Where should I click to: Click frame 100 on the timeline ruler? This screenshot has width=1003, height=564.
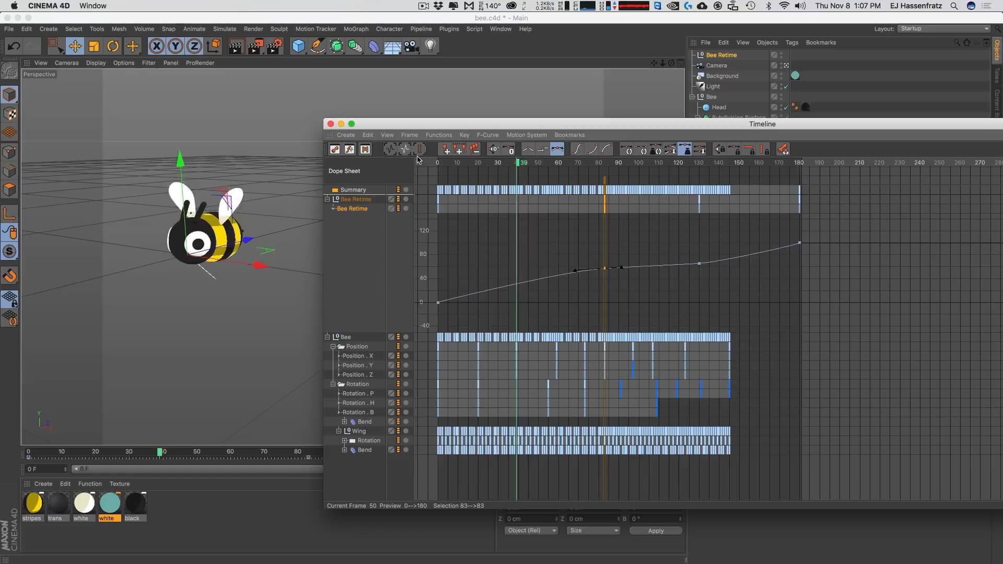pyautogui.click(x=638, y=162)
